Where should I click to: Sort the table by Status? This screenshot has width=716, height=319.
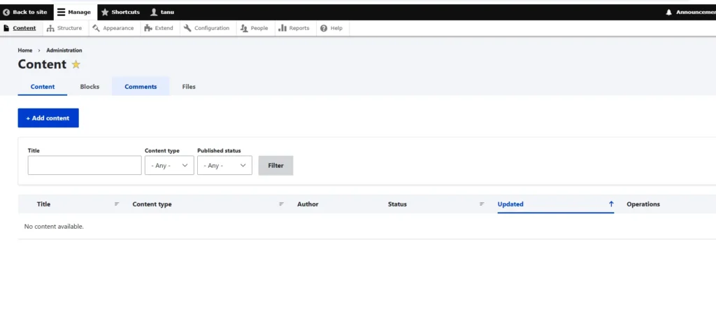397,204
